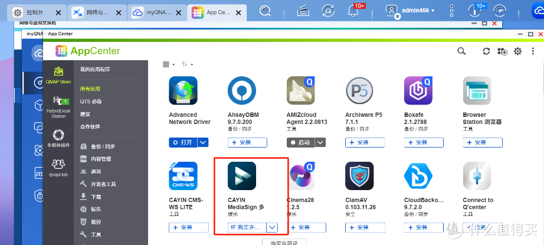The height and width of the screenshot is (245, 544).
Task: Click the manual install app icon
Action: pyautogui.click(x=502, y=51)
